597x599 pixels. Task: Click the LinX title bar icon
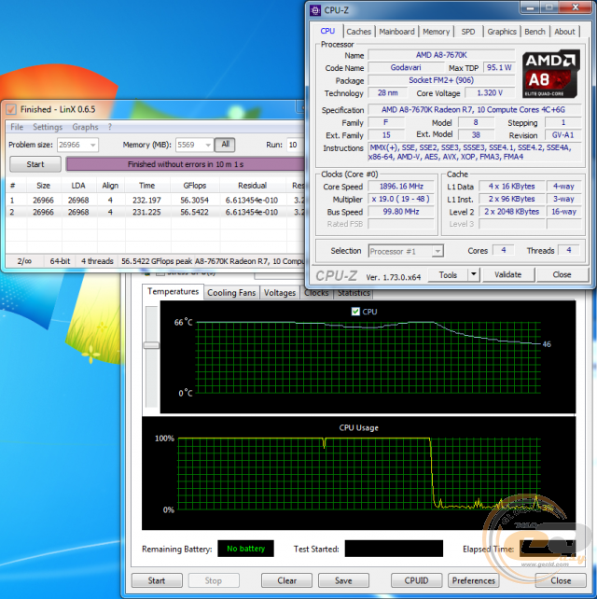[11, 109]
